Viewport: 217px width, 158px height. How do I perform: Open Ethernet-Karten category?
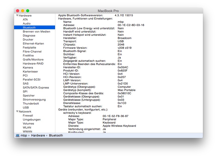click(33, 43)
